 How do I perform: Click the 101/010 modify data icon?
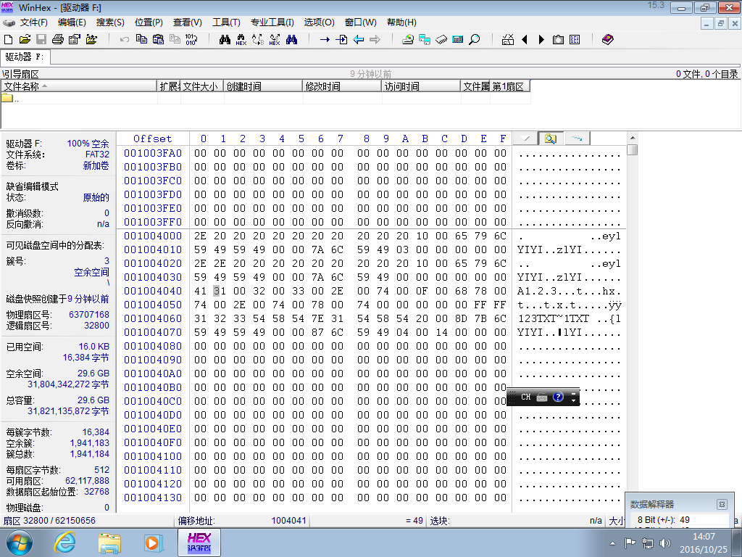pos(191,39)
